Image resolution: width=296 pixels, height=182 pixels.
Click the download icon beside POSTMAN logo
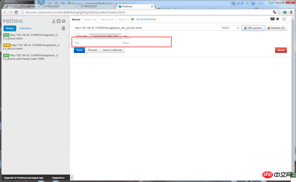coord(54,21)
